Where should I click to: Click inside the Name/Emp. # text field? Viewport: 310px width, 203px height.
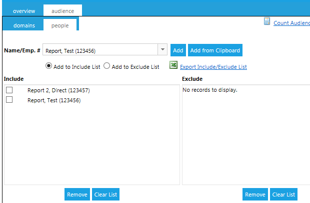click(x=100, y=50)
